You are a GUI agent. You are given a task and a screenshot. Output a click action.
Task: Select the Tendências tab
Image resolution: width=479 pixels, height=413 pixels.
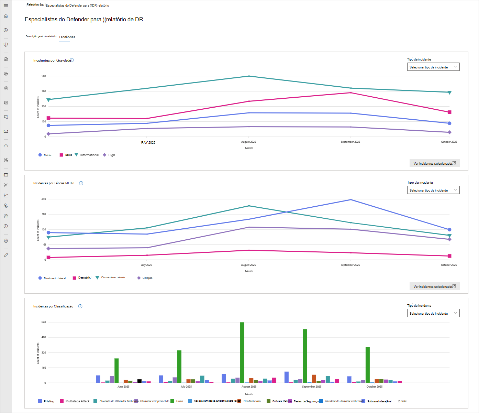tap(67, 37)
